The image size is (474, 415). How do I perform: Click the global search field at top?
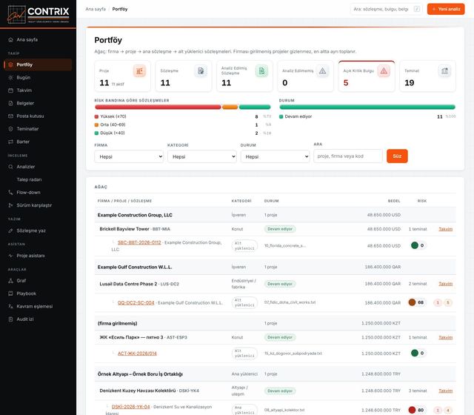tap(386, 9)
